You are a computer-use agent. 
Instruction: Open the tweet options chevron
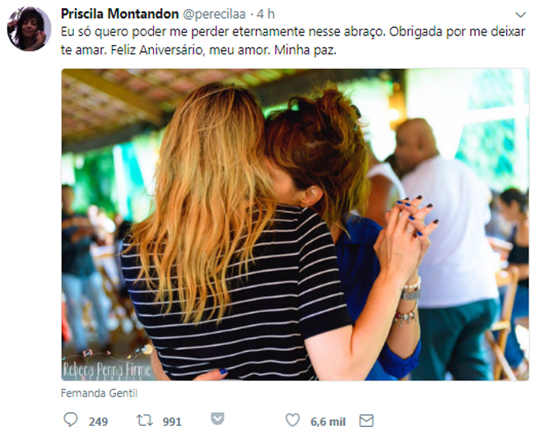520,15
